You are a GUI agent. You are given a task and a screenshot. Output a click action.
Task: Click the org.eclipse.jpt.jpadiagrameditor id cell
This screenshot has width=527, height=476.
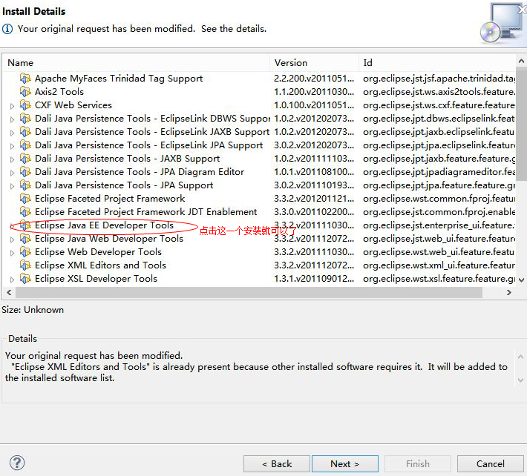click(x=439, y=172)
